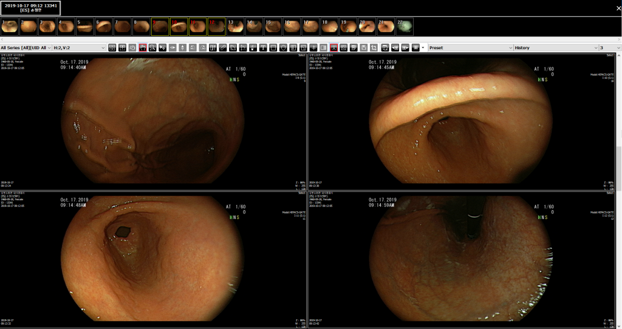
Task: Activate the bottom-right image pane 09:14:59AM
Action: pos(462,260)
